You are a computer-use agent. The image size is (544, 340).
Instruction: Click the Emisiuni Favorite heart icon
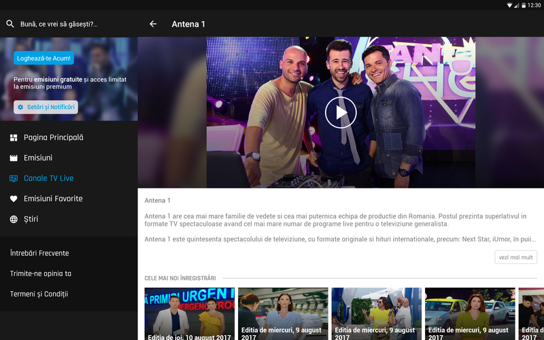tap(14, 199)
